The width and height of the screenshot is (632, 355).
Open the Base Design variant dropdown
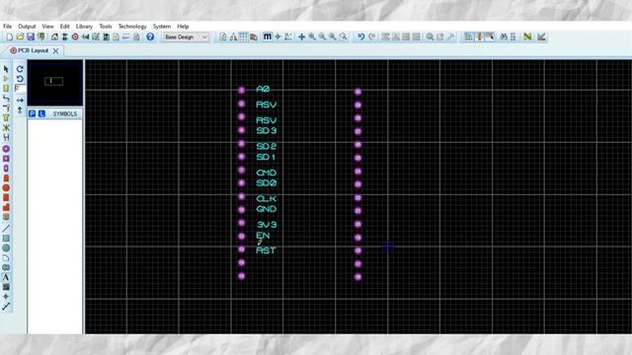(x=186, y=37)
